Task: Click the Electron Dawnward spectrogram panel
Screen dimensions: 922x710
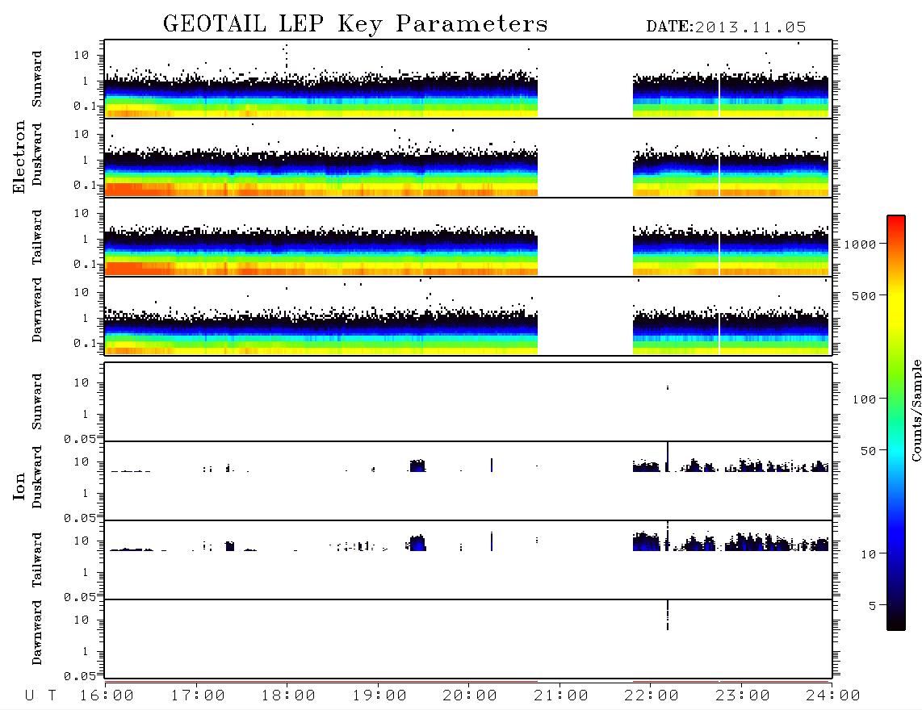Action: [468, 315]
